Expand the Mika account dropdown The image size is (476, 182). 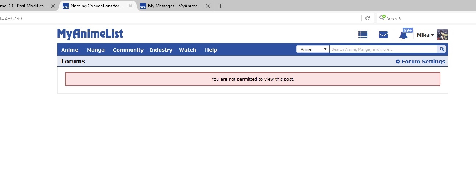pyautogui.click(x=425, y=35)
